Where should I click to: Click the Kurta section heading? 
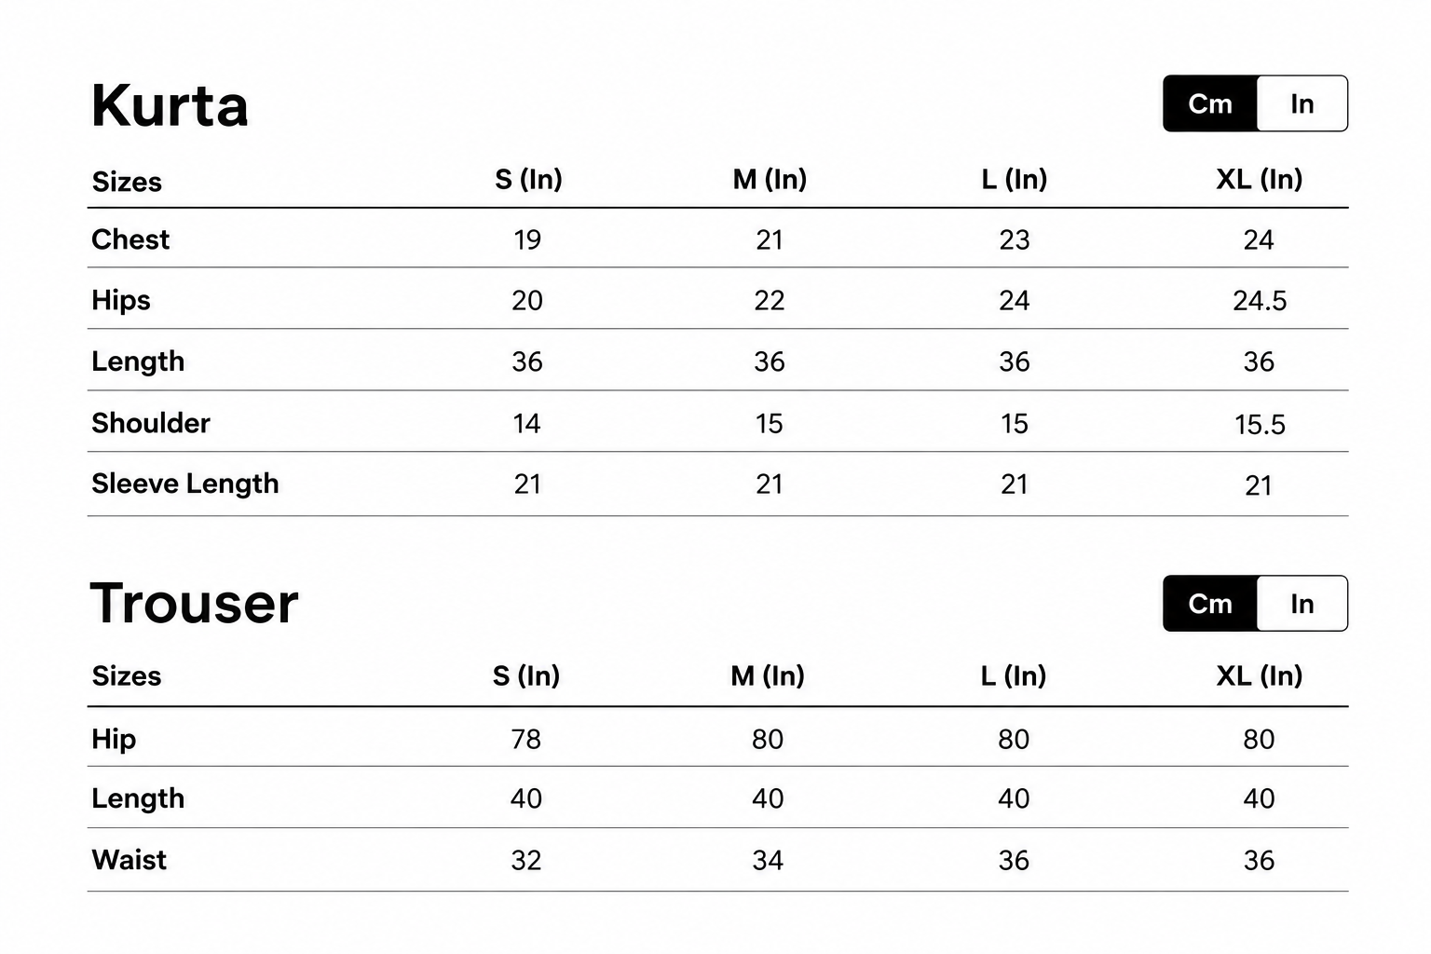pyautogui.click(x=170, y=105)
